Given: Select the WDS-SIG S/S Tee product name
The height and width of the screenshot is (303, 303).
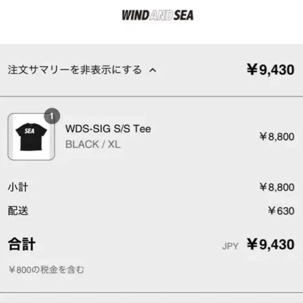Looking at the screenshot, I should 108,129.
